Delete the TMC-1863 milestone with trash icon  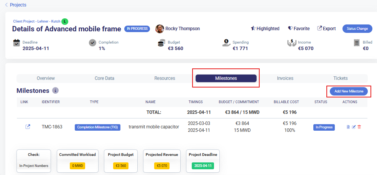(x=359, y=127)
